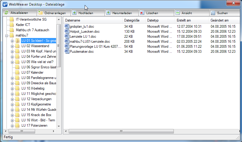Click the Hochladen upload icon
Viewport: 242px width, 142px height.
pos(74,13)
